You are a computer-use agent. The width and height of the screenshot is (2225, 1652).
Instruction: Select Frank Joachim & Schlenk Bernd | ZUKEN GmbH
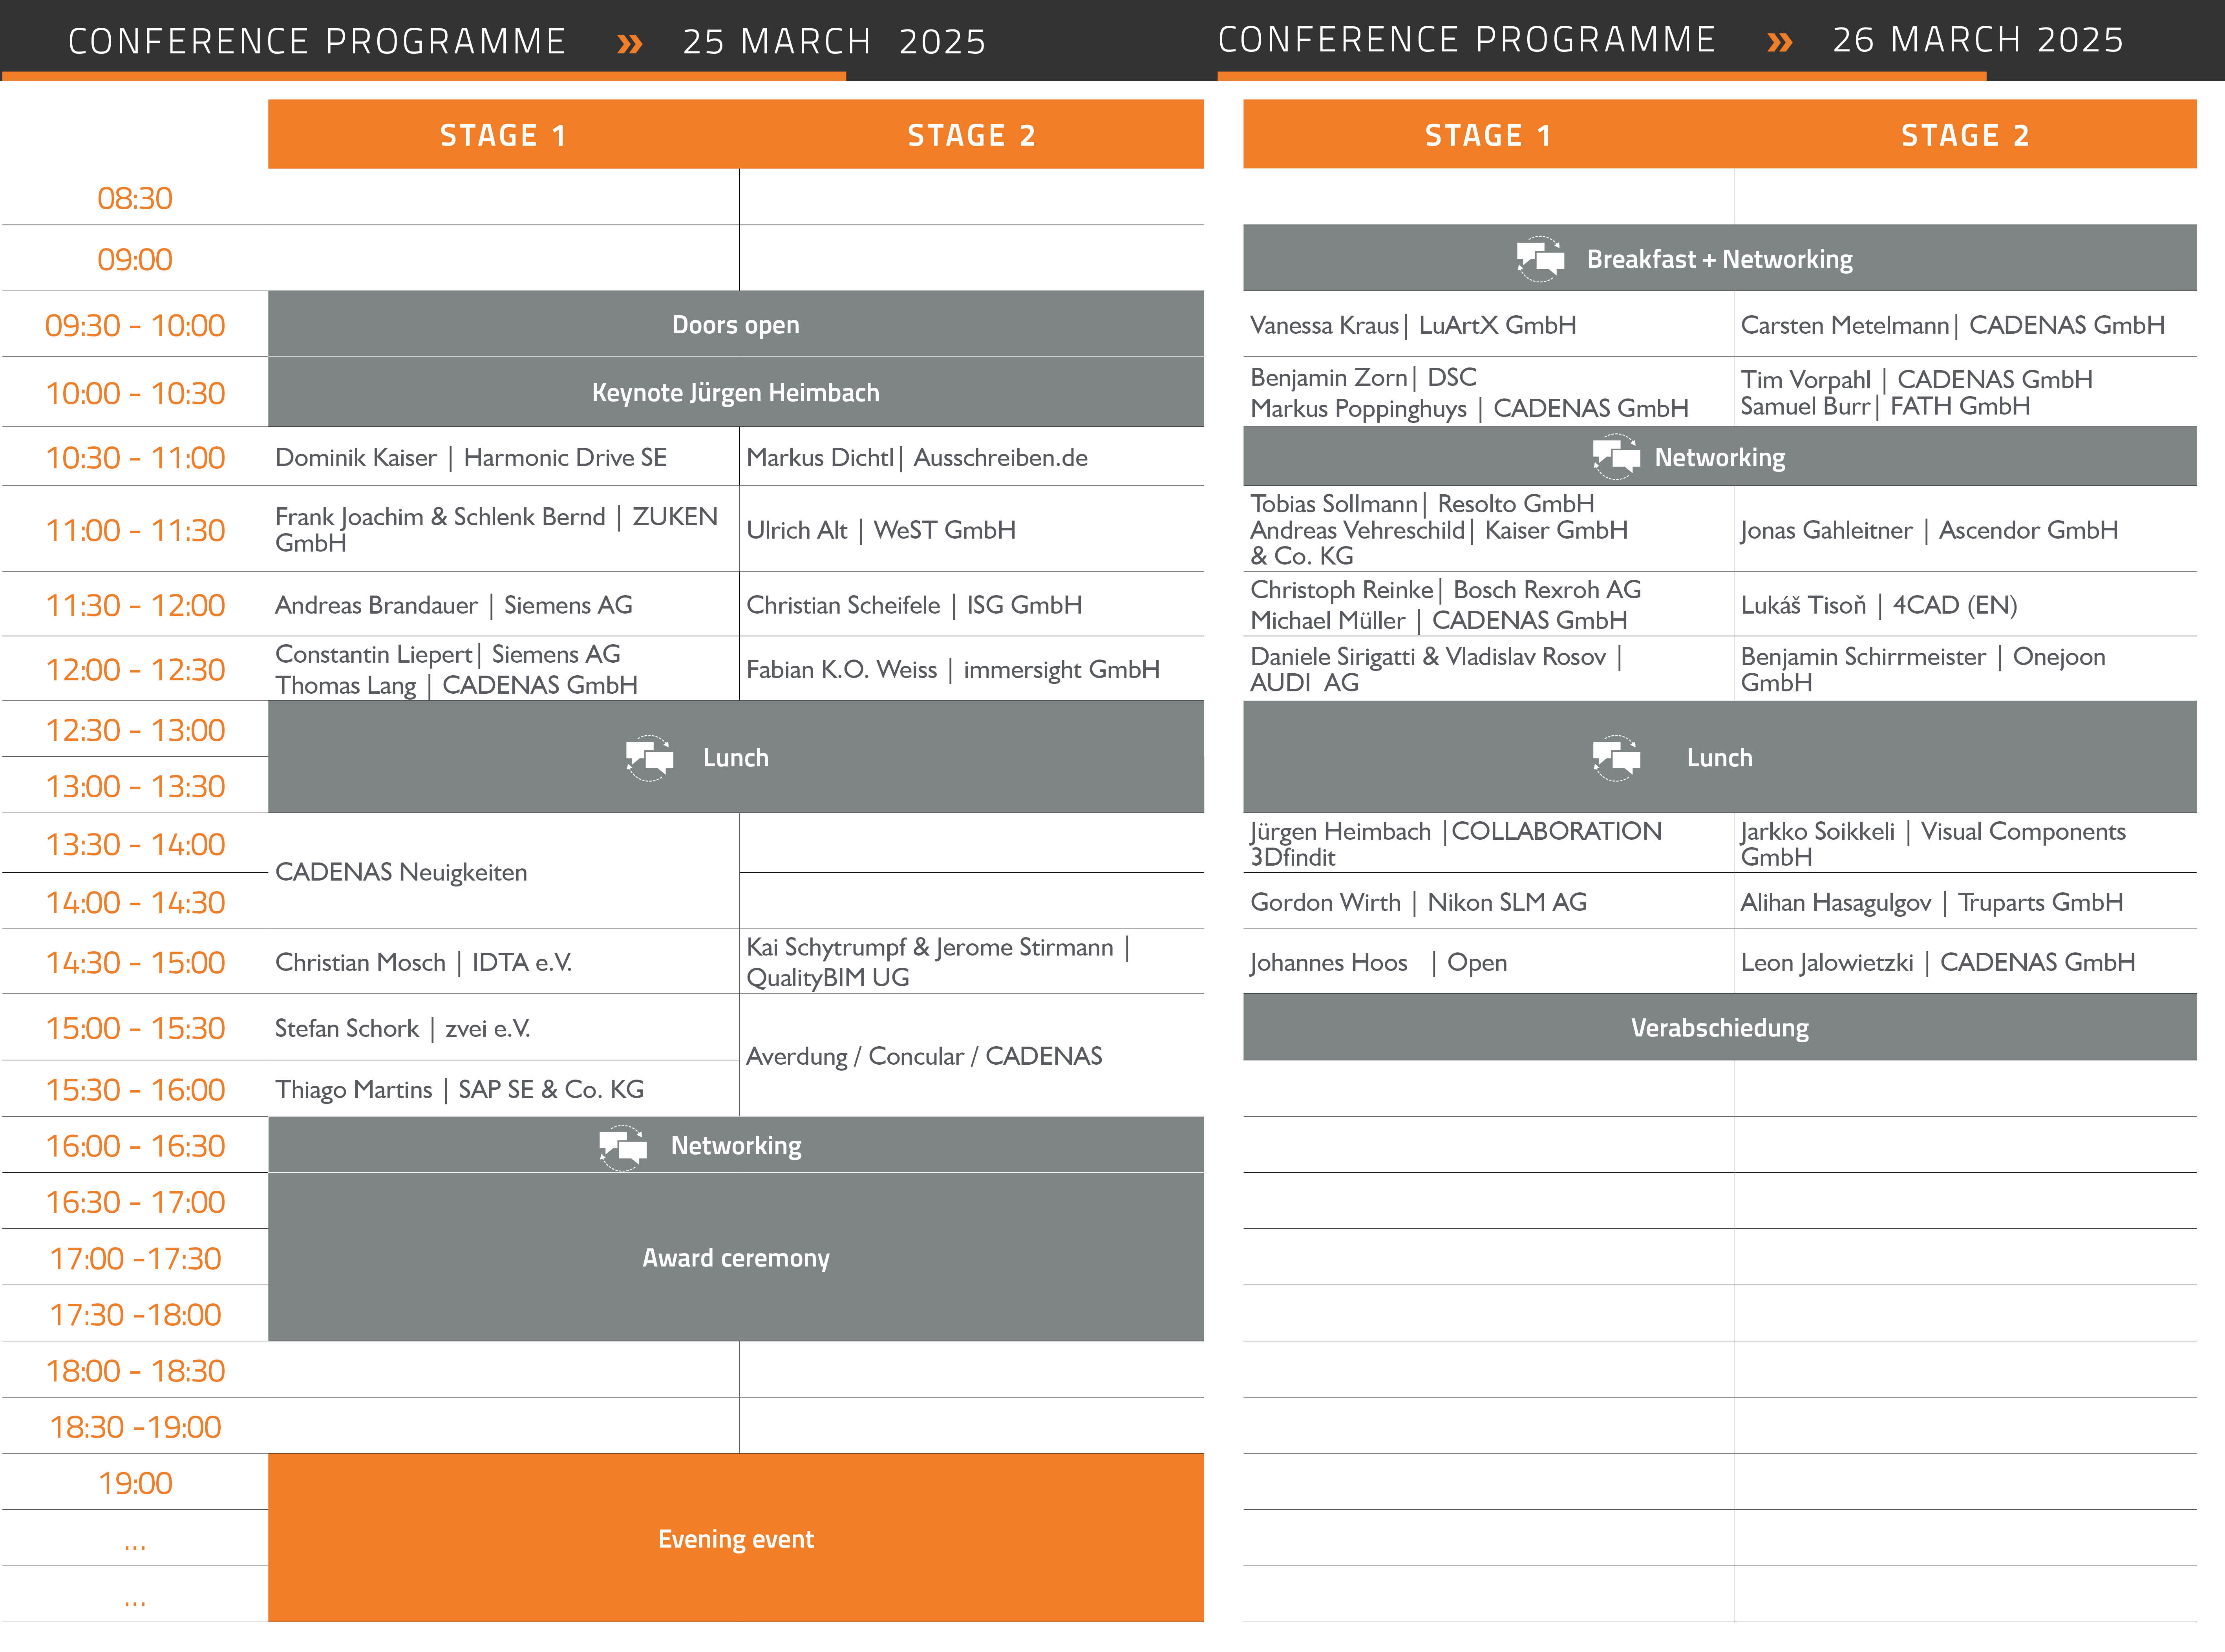[497, 530]
